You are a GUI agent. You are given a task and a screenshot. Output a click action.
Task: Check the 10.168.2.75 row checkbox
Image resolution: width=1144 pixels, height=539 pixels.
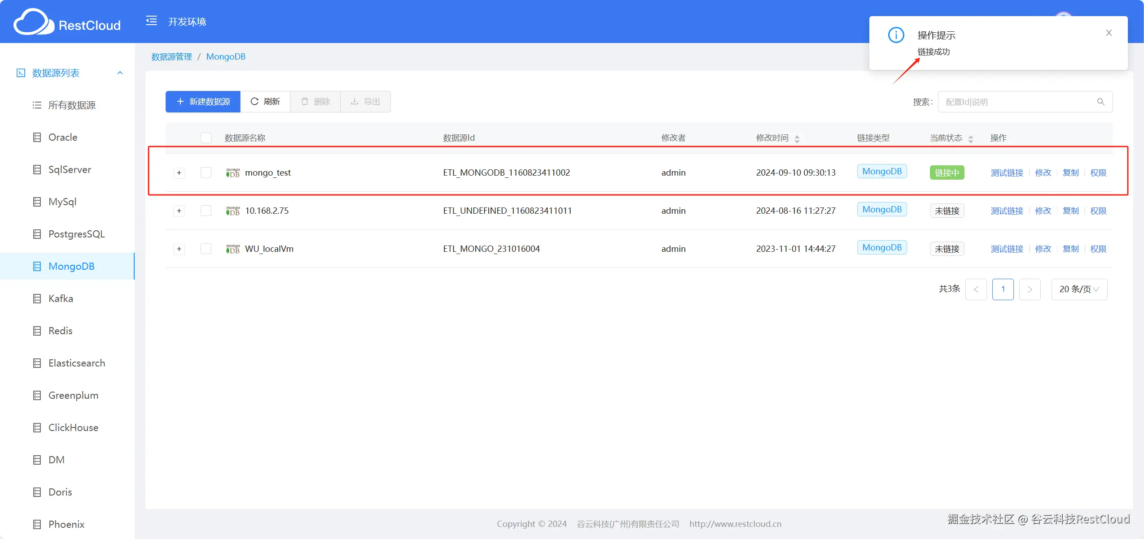point(206,211)
